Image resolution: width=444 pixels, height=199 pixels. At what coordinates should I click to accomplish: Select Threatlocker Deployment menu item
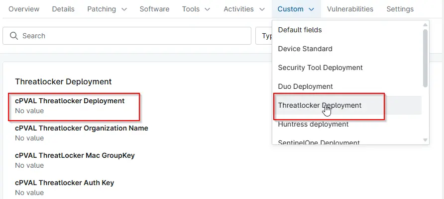(320, 105)
